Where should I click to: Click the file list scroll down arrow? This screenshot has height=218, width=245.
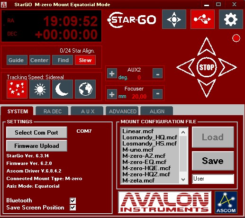[183, 180]
